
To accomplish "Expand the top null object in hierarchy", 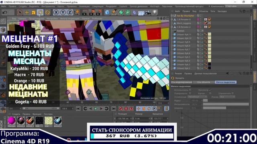I will [172, 16].
